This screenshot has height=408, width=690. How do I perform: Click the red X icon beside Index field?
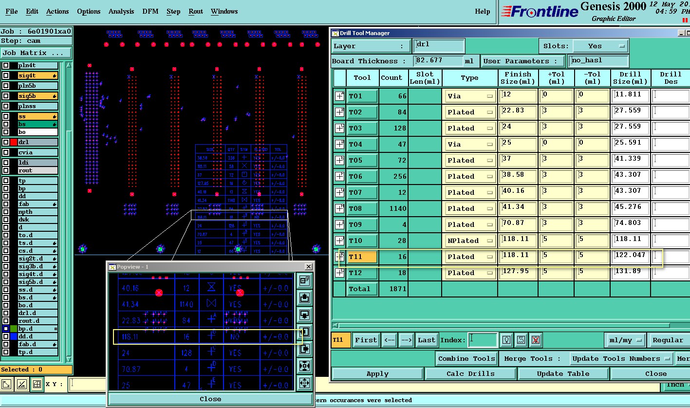535,340
